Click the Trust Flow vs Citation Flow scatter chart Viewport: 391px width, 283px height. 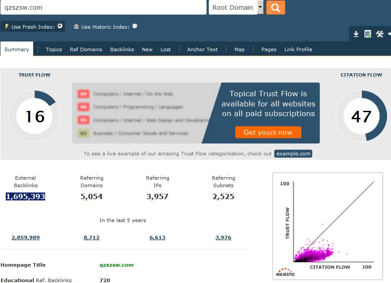(328, 226)
